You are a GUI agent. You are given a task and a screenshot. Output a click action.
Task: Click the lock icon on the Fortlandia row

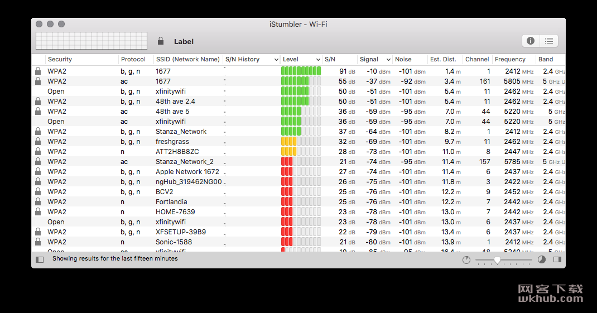pyautogui.click(x=38, y=202)
